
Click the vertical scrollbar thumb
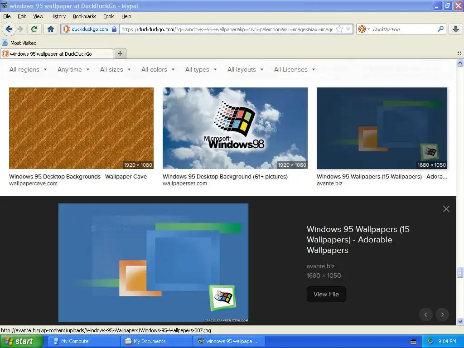click(x=460, y=272)
